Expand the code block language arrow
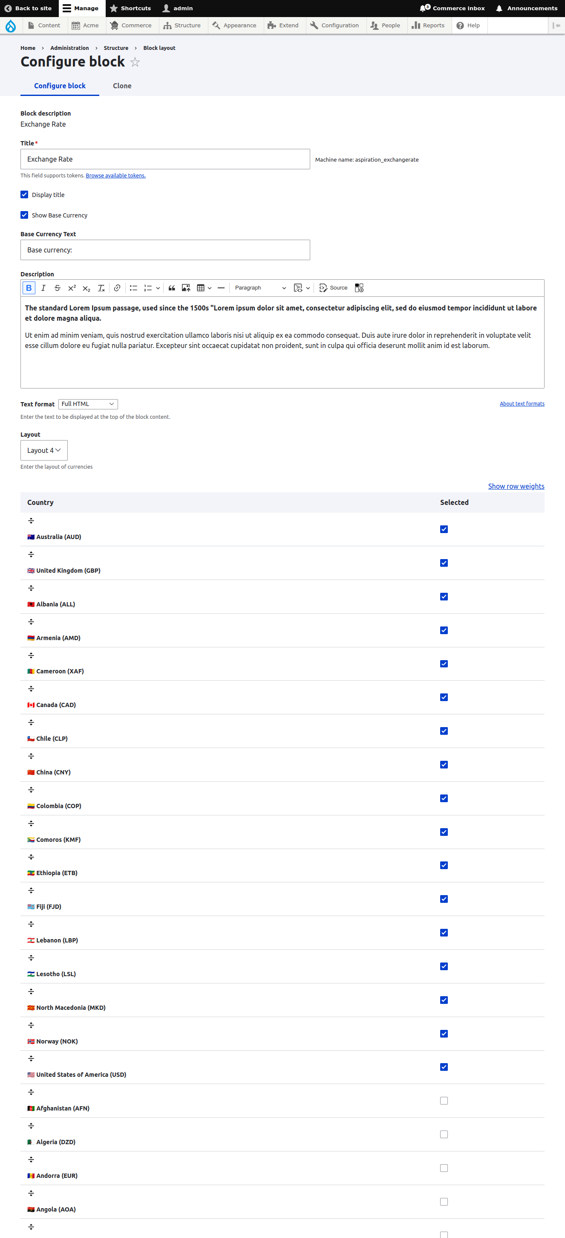The image size is (565, 1238). pos(308,288)
